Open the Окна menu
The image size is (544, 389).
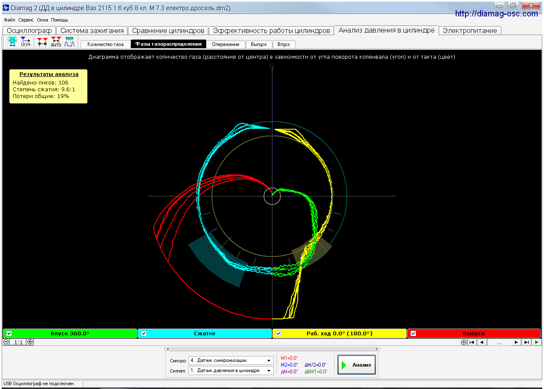[43, 20]
